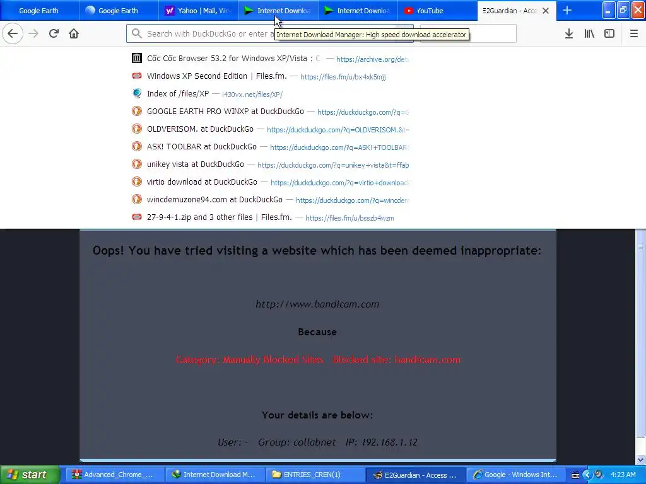Select the first Internet Download Manager tab
646x484 pixels.
[x=278, y=11]
